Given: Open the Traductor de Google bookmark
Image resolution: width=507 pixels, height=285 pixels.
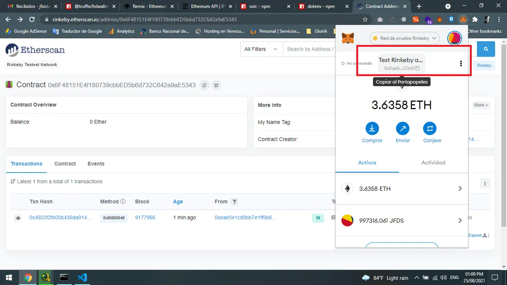Looking at the screenshot, I should tap(77, 31).
